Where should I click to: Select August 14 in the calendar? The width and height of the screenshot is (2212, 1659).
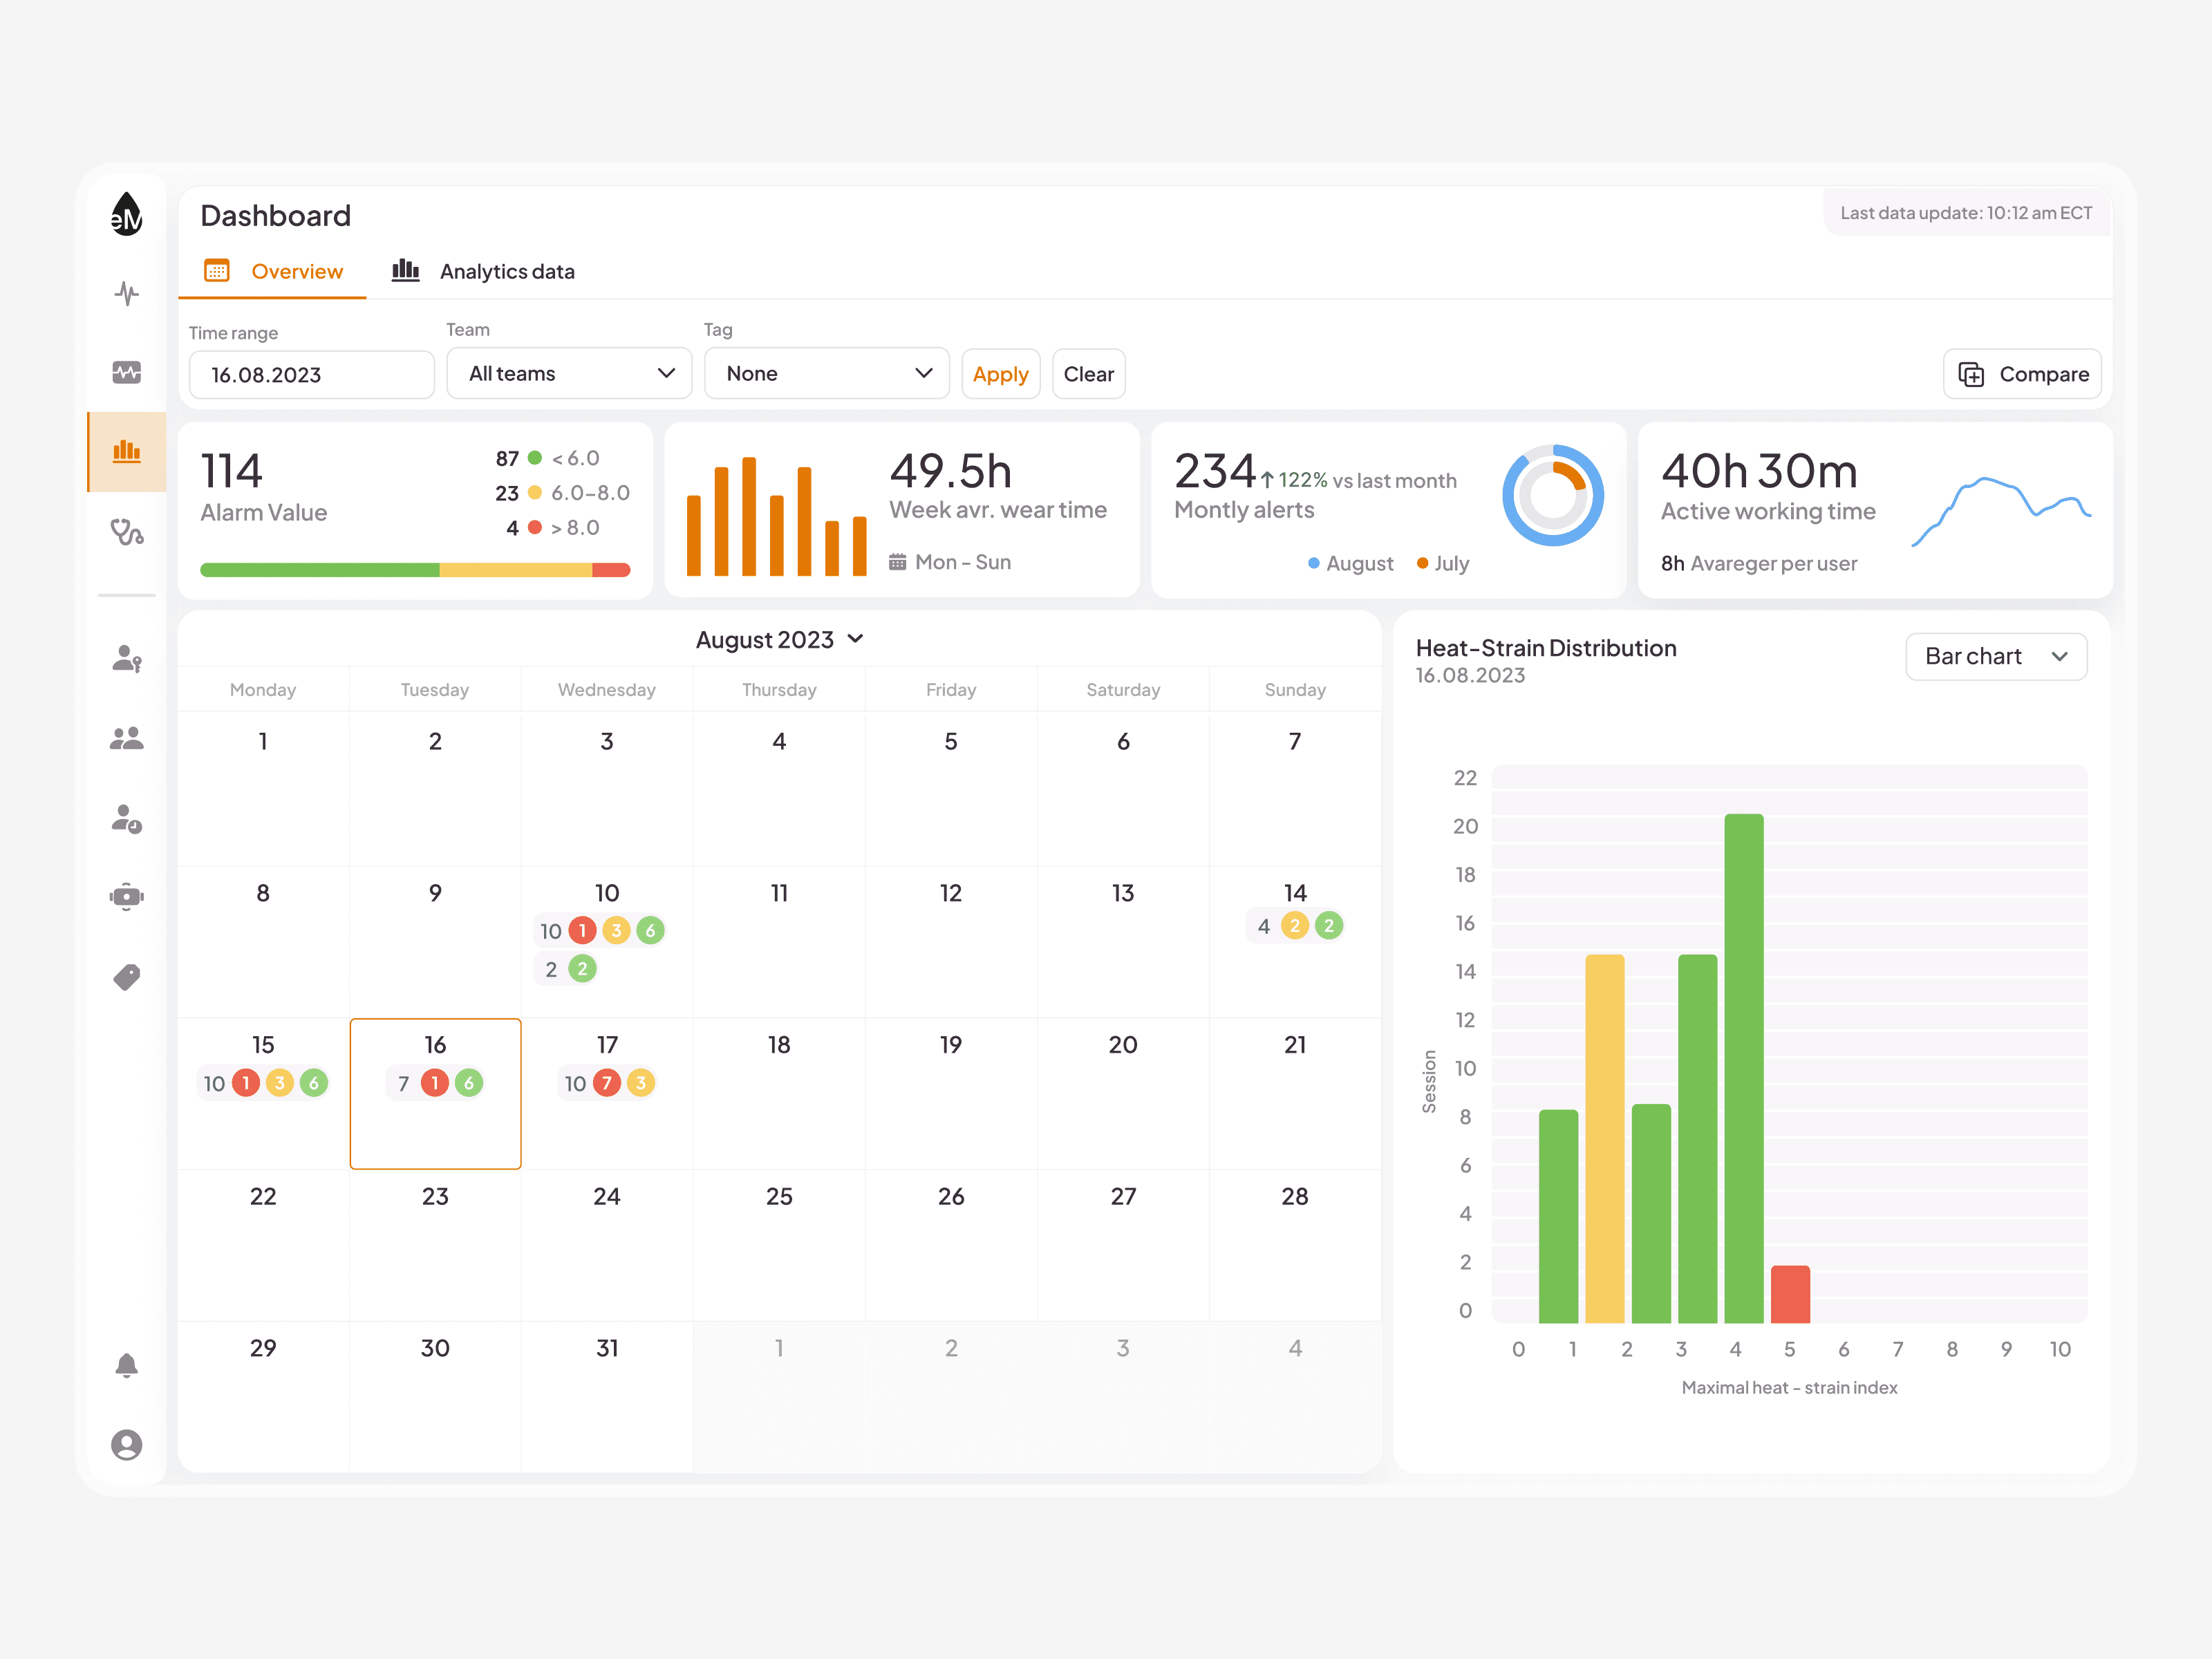[x=1295, y=942]
